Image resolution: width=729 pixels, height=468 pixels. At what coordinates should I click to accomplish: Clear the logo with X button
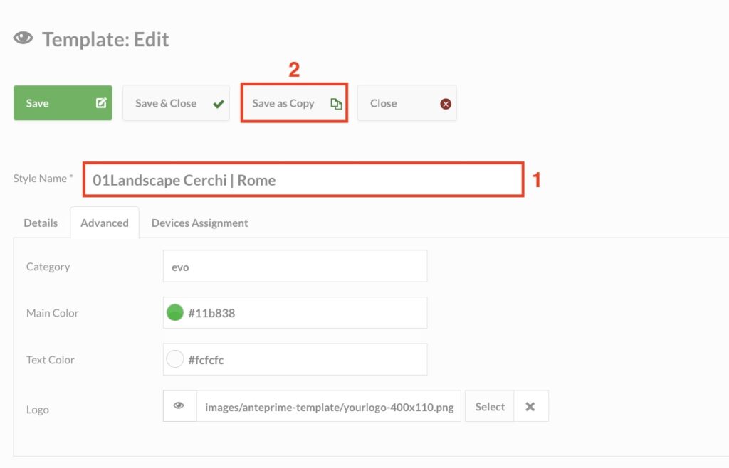tap(530, 406)
